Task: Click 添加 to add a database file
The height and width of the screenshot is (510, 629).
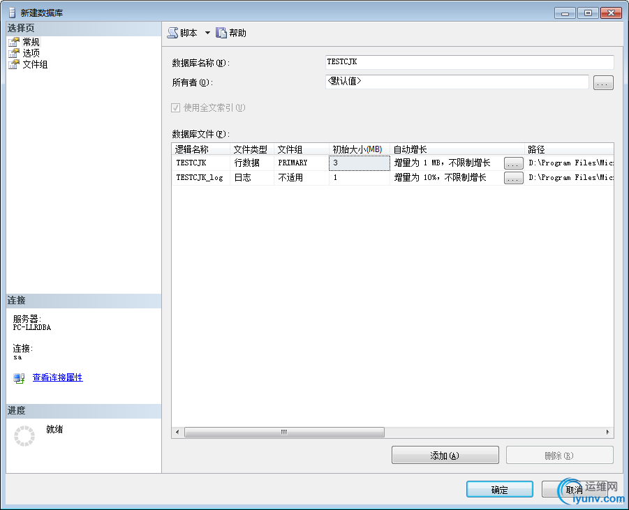Action: coord(445,454)
